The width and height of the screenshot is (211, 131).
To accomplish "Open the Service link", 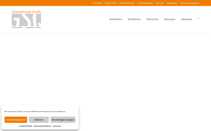I will 160,3.
